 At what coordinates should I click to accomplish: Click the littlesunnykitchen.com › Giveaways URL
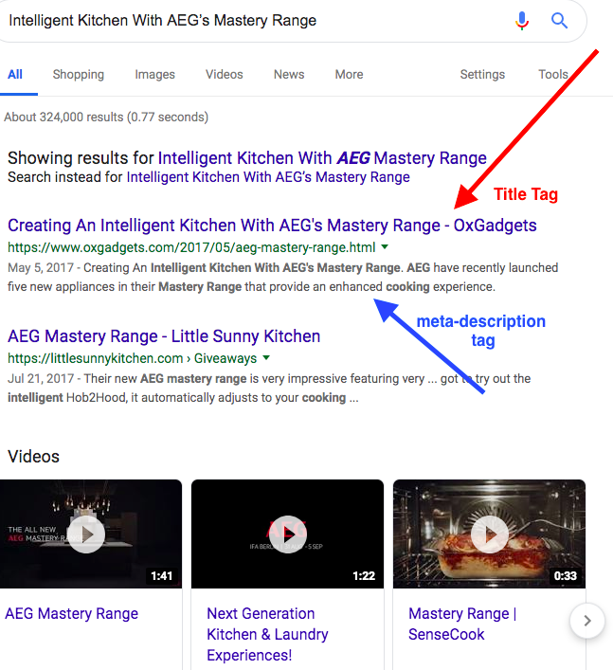(x=133, y=358)
